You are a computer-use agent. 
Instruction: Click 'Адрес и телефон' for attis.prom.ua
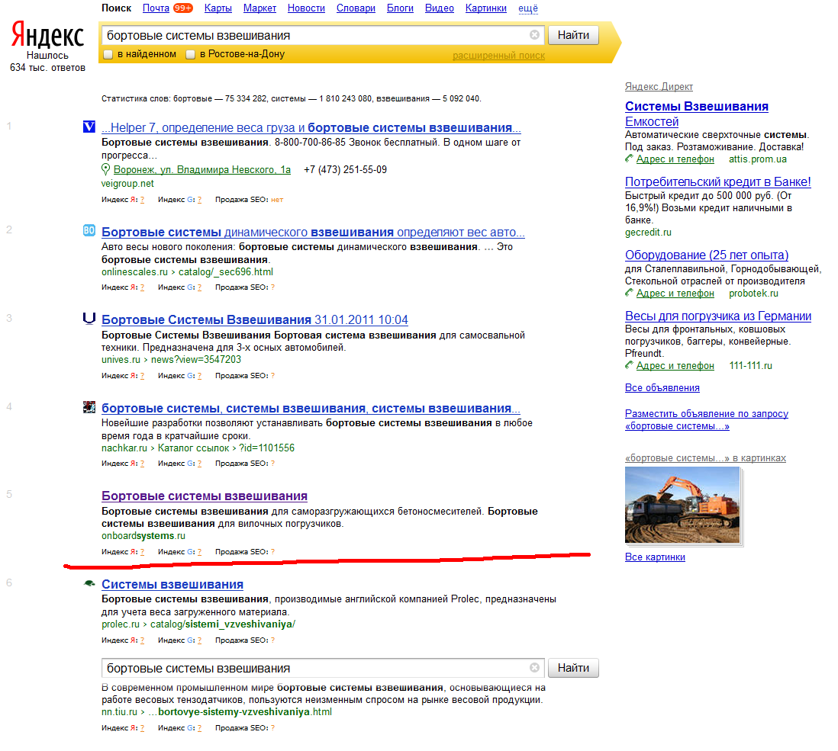(x=675, y=159)
